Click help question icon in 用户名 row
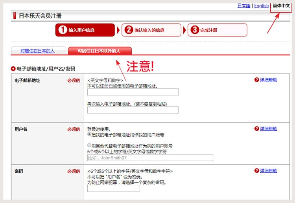The height and width of the screenshot is (203, 295). click(256, 129)
